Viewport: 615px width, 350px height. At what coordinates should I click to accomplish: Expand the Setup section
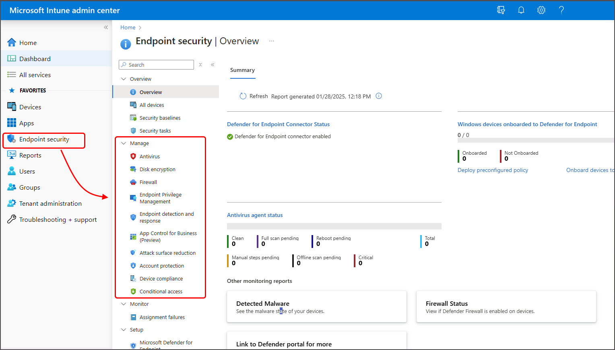coord(124,330)
